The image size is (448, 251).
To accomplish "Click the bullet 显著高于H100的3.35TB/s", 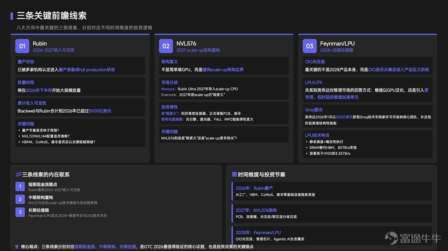I will (x=330, y=153).
